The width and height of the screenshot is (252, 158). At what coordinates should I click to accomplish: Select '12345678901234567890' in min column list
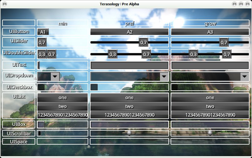click(x=62, y=115)
